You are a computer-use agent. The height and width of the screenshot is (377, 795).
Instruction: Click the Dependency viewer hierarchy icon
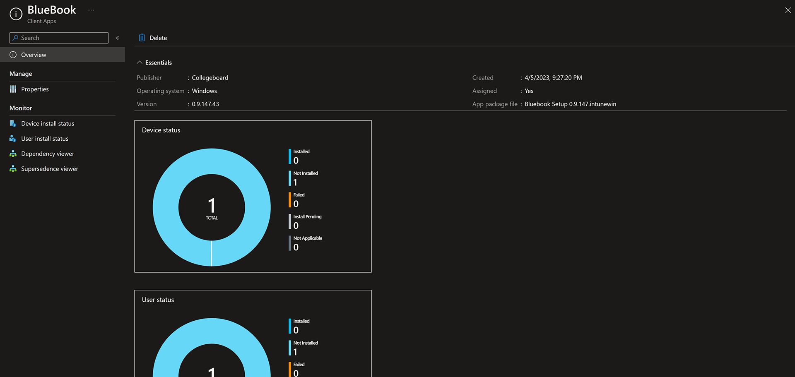tap(13, 154)
